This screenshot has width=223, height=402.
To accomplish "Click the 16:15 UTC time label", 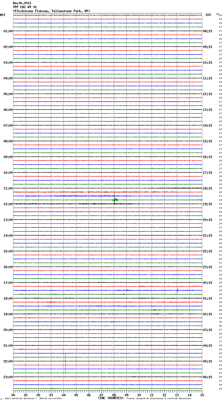I will coord(208,157).
